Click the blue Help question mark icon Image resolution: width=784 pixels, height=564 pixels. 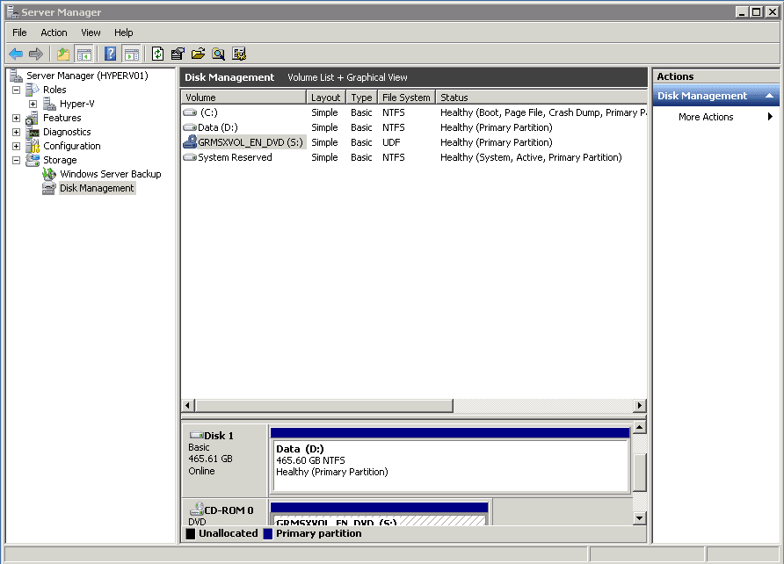(110, 54)
